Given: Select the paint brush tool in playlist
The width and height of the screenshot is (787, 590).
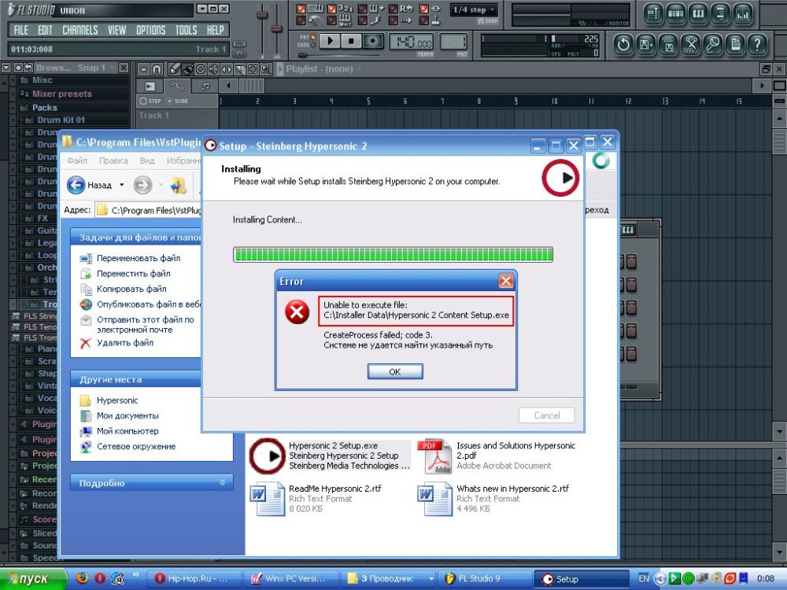Looking at the screenshot, I should (187, 68).
